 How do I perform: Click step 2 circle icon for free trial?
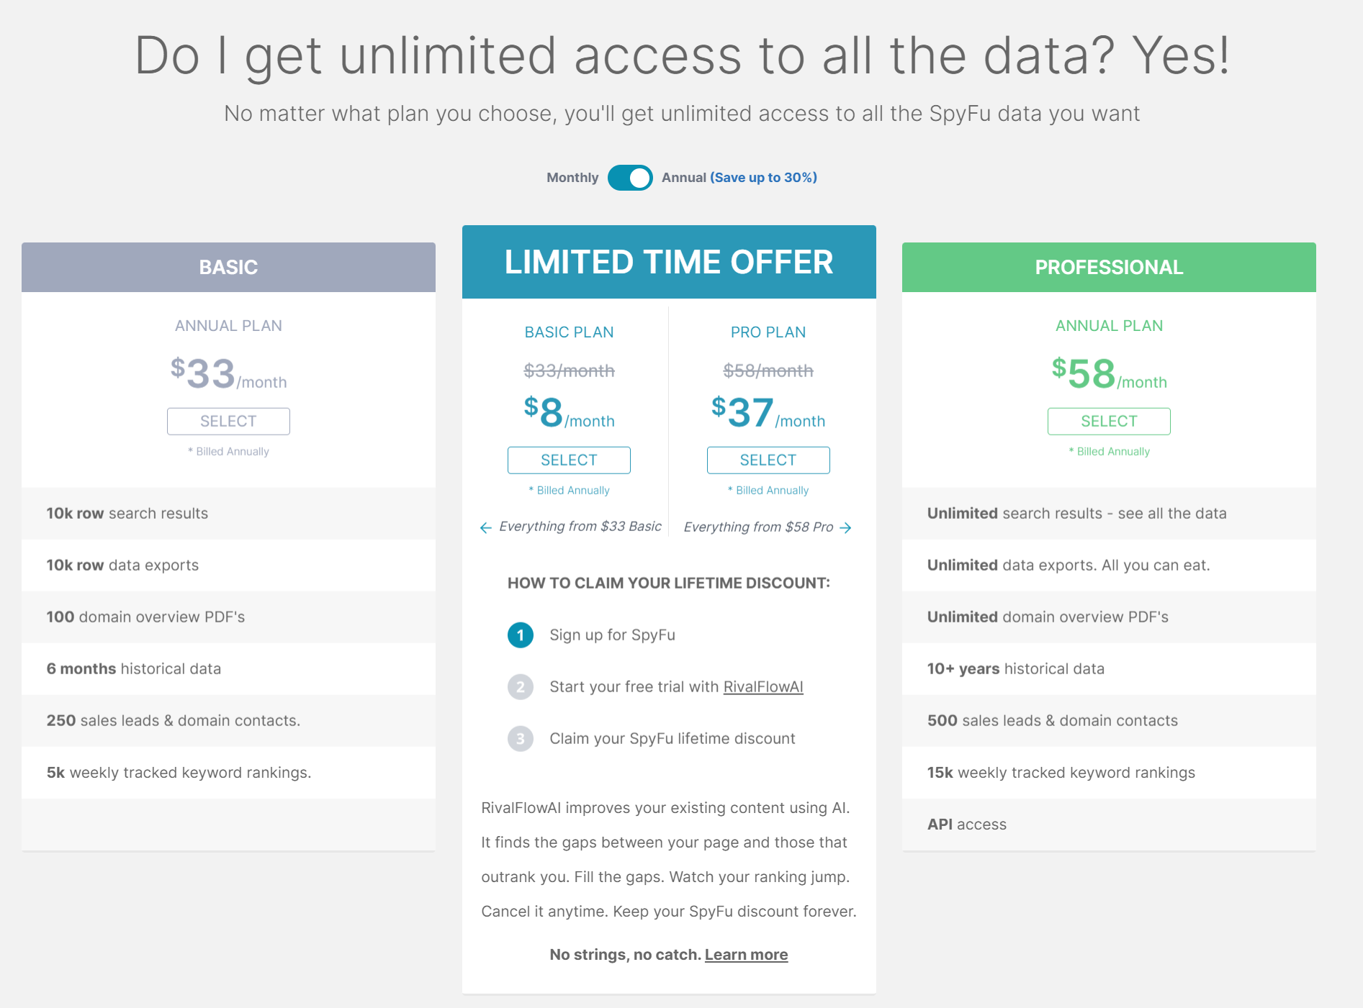(x=521, y=687)
